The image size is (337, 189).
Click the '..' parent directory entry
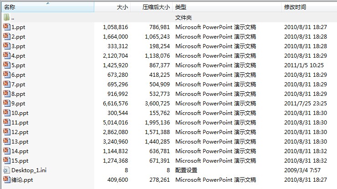13,19
